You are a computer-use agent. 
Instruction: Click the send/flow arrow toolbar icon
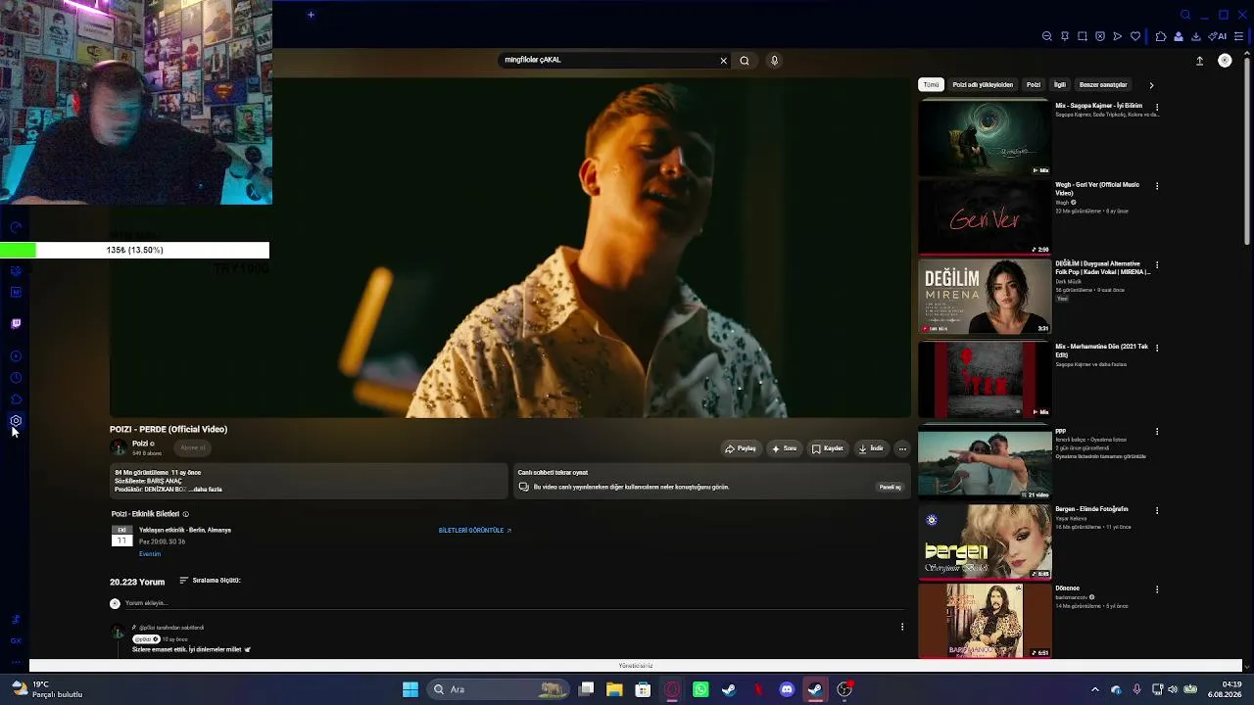pos(1118,36)
